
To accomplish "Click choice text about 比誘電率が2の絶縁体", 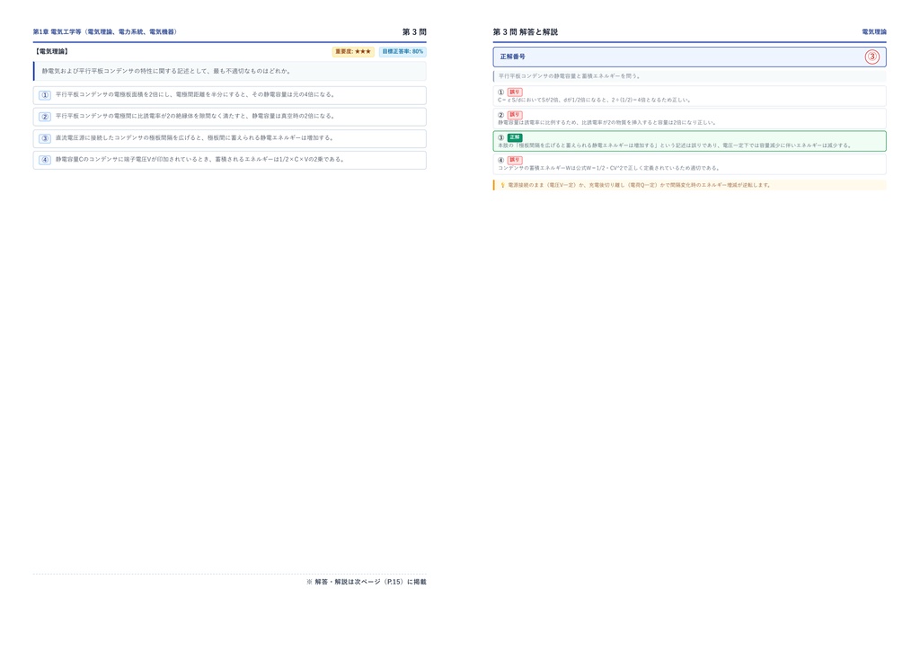I will (x=195, y=116).
